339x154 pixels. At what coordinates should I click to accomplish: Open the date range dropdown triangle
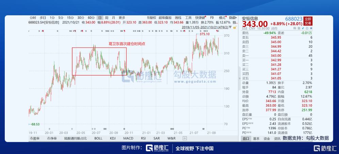[231, 27]
